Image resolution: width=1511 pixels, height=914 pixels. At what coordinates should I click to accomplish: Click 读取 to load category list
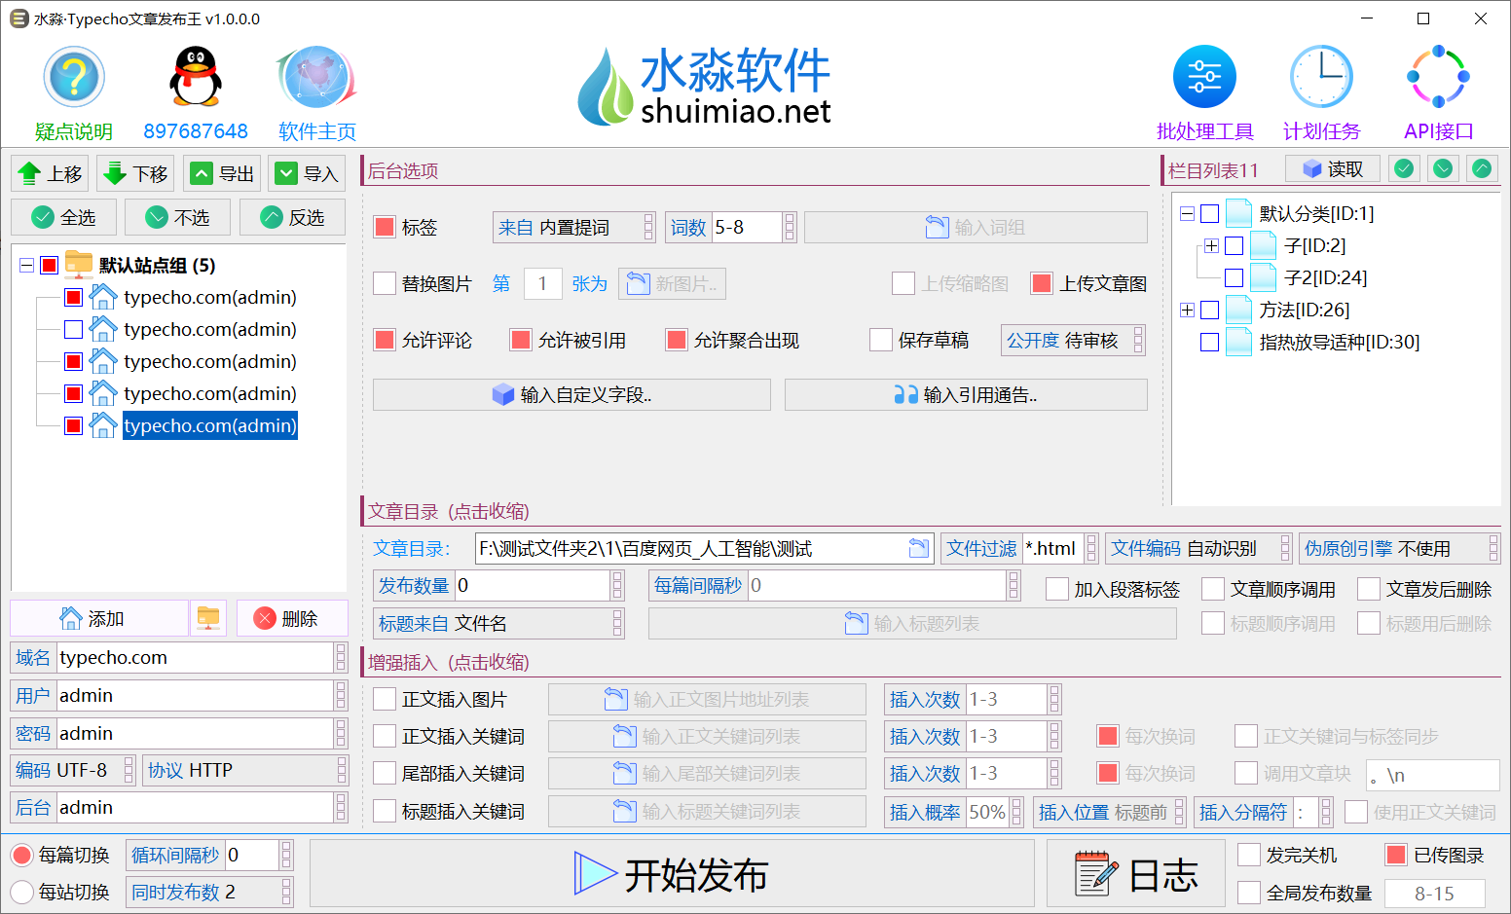click(1333, 169)
